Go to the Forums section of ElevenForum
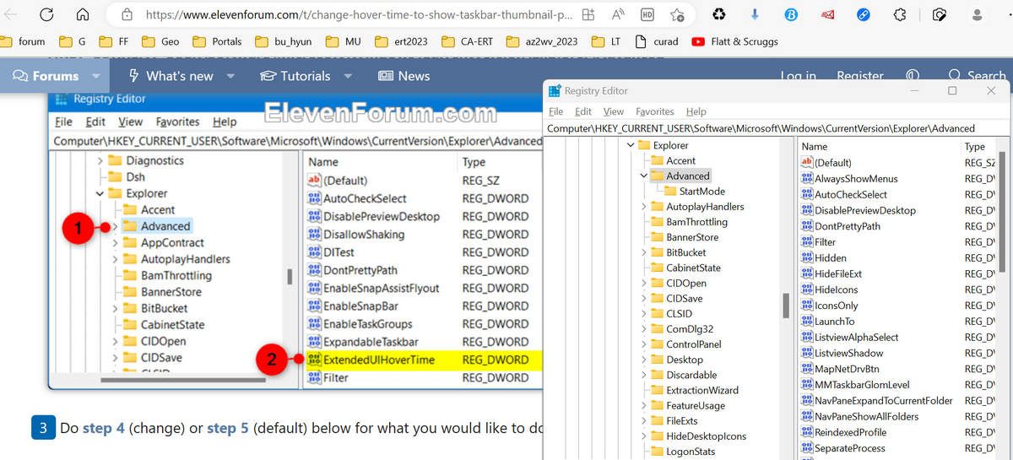Image resolution: width=1013 pixels, height=460 pixels. pos(46,76)
